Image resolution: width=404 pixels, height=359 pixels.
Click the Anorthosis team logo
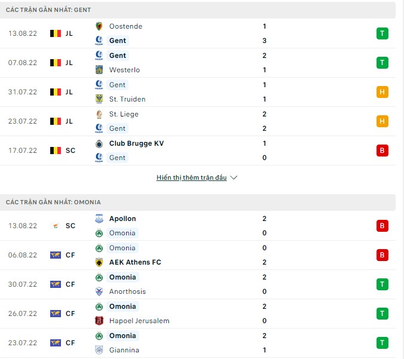pyautogui.click(x=99, y=292)
